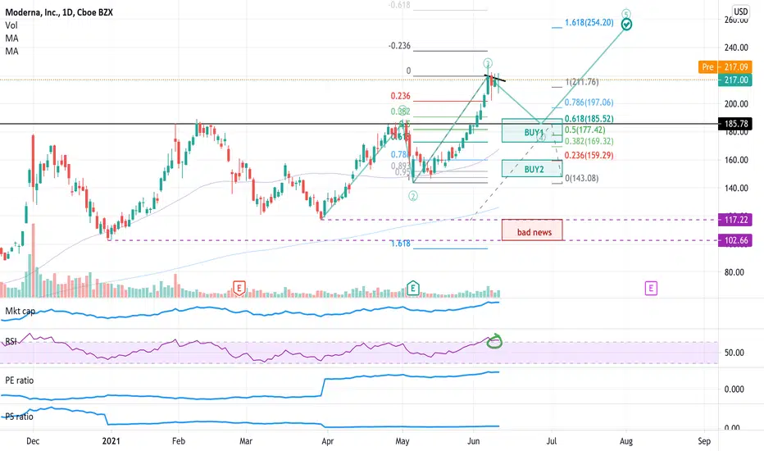This screenshot has width=764, height=451.
Task: Click the Dec label on the time axis
Action: tap(33, 441)
